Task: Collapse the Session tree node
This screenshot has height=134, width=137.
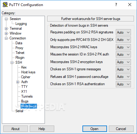Action: click(x=6, y=19)
